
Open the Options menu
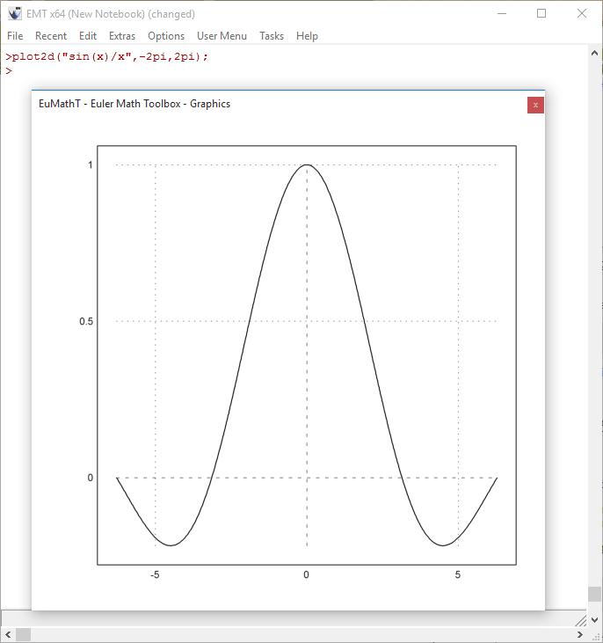tap(166, 36)
